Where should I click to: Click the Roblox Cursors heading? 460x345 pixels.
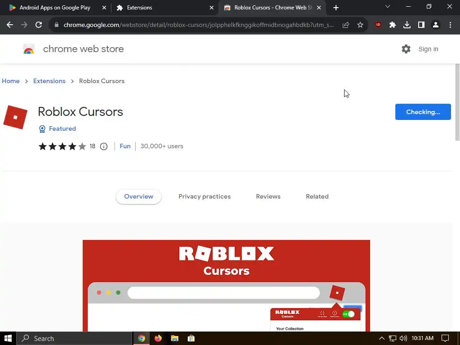[x=80, y=112]
